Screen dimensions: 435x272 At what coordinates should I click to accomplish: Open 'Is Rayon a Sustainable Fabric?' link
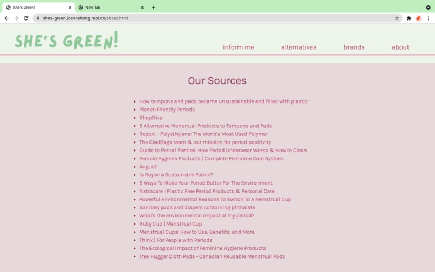tap(176, 175)
